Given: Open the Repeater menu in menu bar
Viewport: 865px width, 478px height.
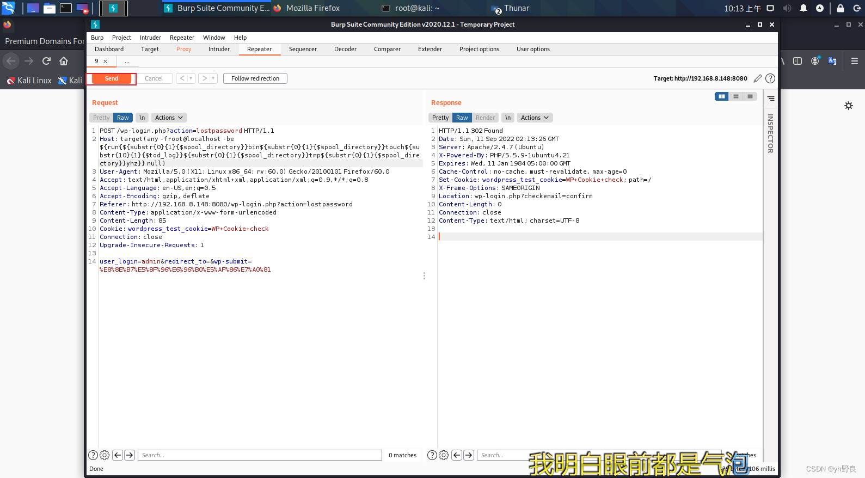Looking at the screenshot, I should click(182, 38).
